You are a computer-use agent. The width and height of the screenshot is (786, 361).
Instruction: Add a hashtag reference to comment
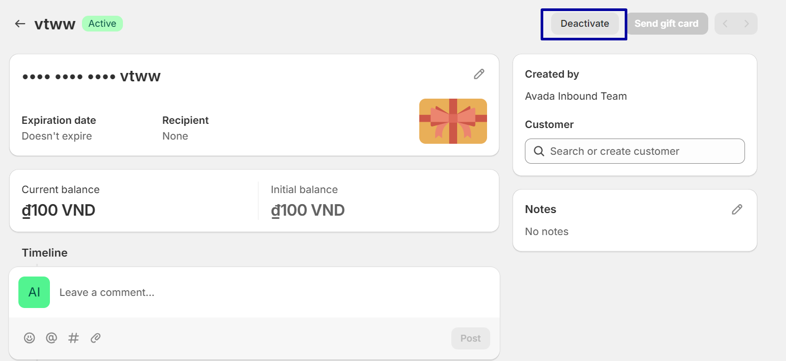pyautogui.click(x=74, y=338)
